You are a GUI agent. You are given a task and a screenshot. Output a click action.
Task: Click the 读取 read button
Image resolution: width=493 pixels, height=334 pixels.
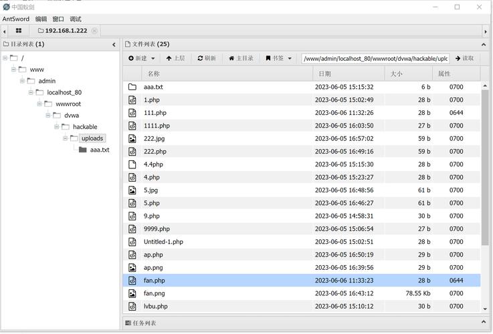(x=464, y=58)
